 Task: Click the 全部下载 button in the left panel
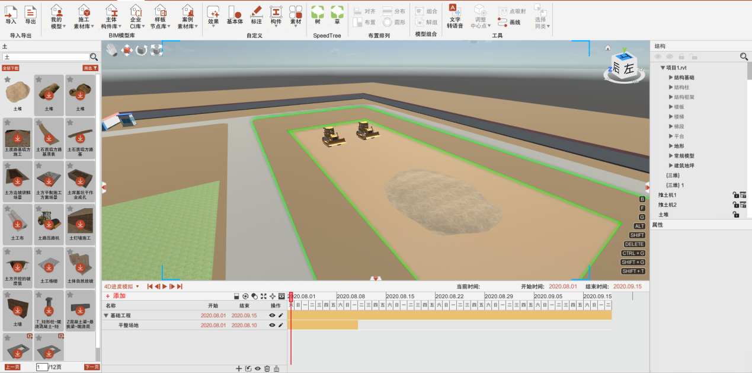(11, 68)
